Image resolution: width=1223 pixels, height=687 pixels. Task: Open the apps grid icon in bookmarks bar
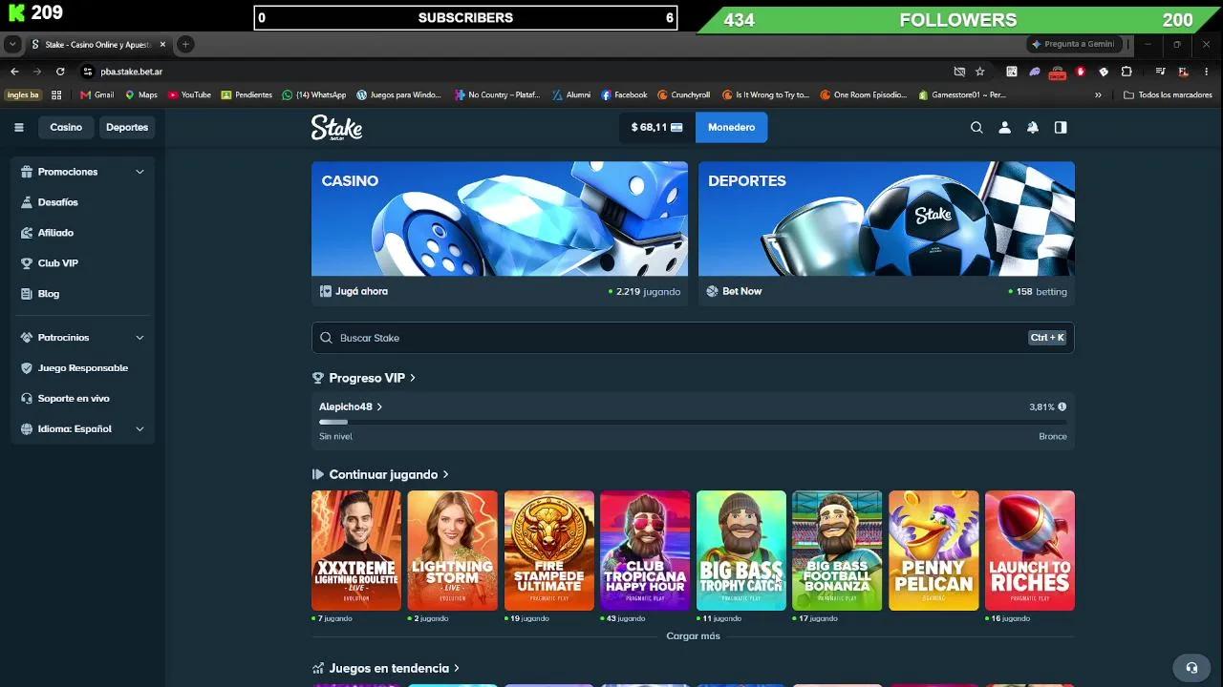(x=56, y=95)
